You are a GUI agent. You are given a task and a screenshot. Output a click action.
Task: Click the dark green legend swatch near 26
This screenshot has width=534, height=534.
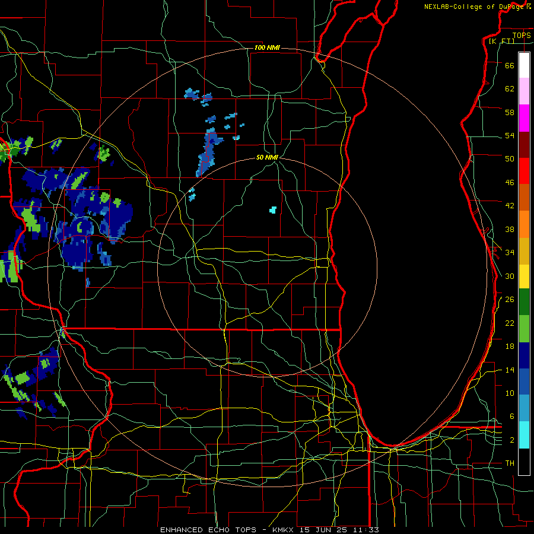[x=524, y=302]
